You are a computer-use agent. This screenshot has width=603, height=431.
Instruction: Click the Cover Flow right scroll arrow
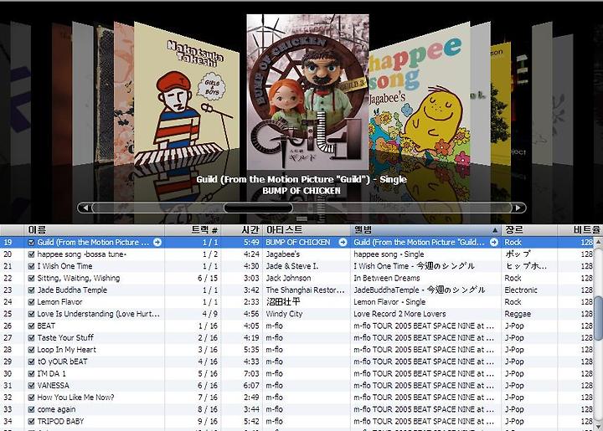[x=518, y=208]
